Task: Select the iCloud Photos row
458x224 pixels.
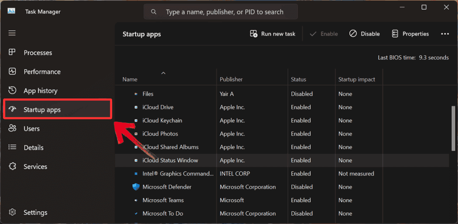Action: click(282, 134)
